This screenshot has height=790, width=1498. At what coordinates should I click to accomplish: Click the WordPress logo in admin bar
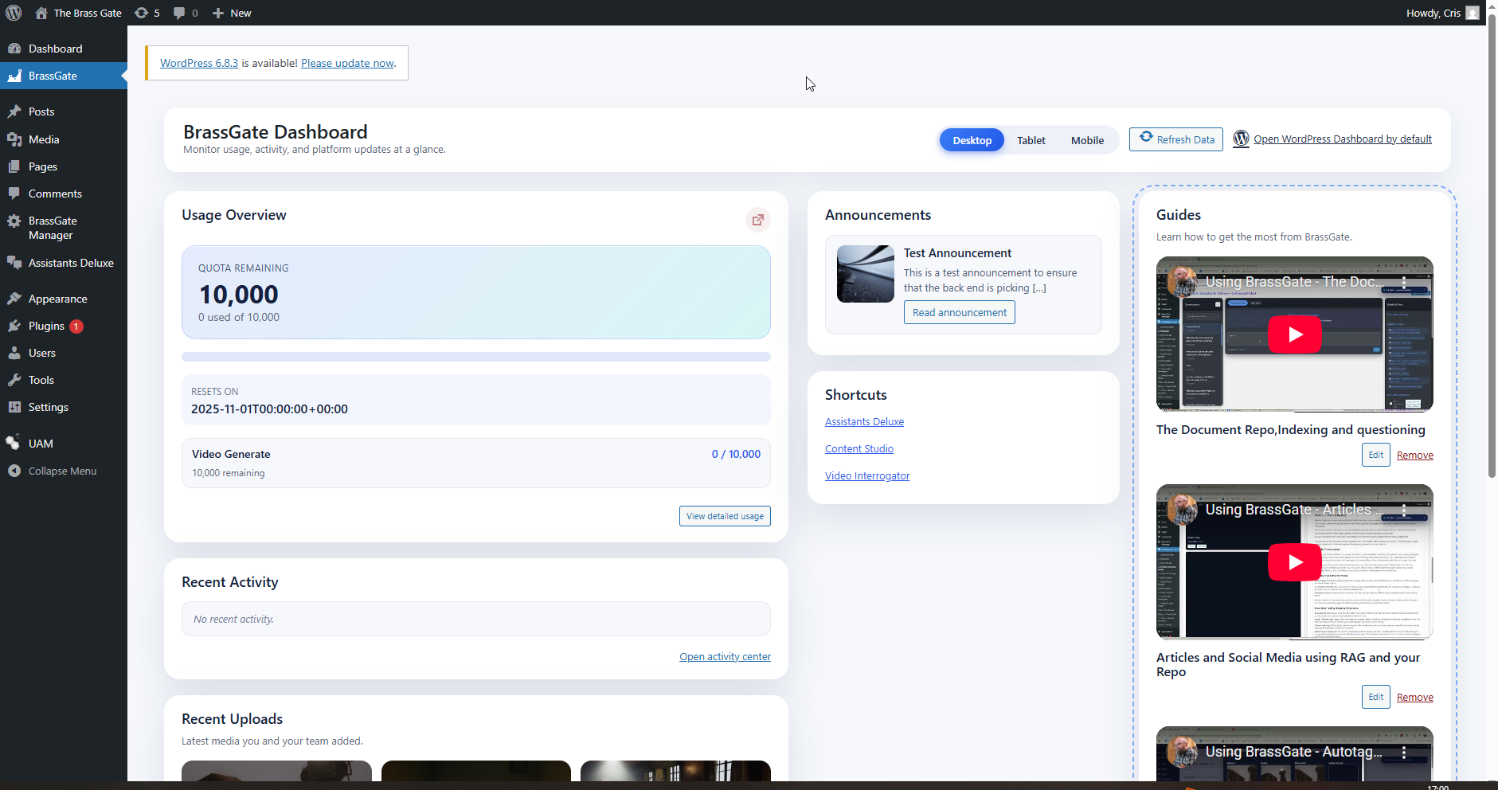(14, 13)
